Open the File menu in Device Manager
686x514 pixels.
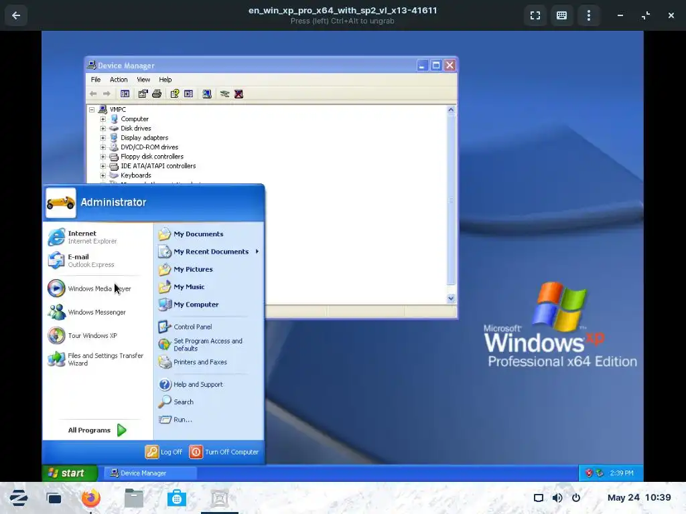coord(96,80)
